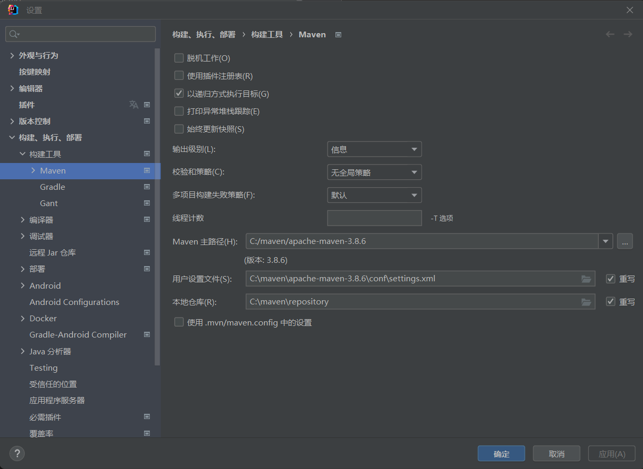
Task: Open the 输出级别 dropdown showing 信息
Action: point(374,149)
